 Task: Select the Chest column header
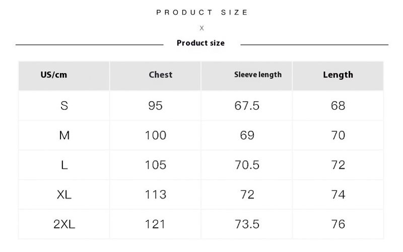pyautogui.click(x=160, y=75)
